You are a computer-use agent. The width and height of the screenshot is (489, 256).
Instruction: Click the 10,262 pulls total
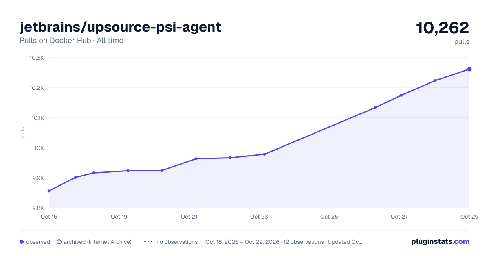tap(443, 28)
